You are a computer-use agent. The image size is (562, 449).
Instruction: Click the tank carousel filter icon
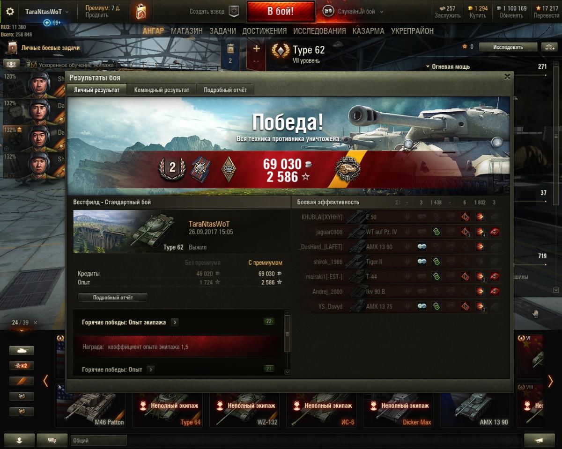(22, 350)
